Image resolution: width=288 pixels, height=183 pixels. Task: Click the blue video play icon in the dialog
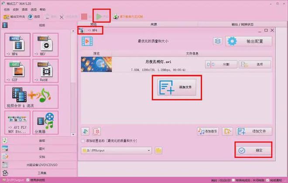[x=87, y=41]
